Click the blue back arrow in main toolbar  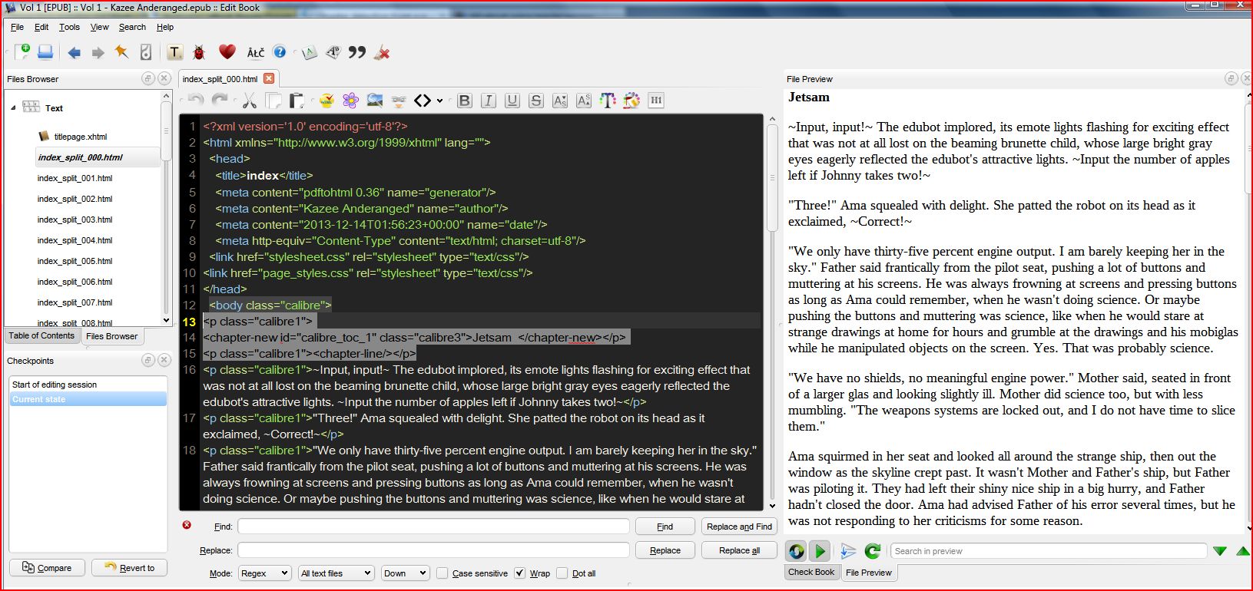coord(75,52)
